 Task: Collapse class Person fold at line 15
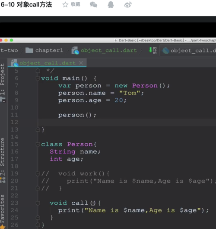pos(38,145)
